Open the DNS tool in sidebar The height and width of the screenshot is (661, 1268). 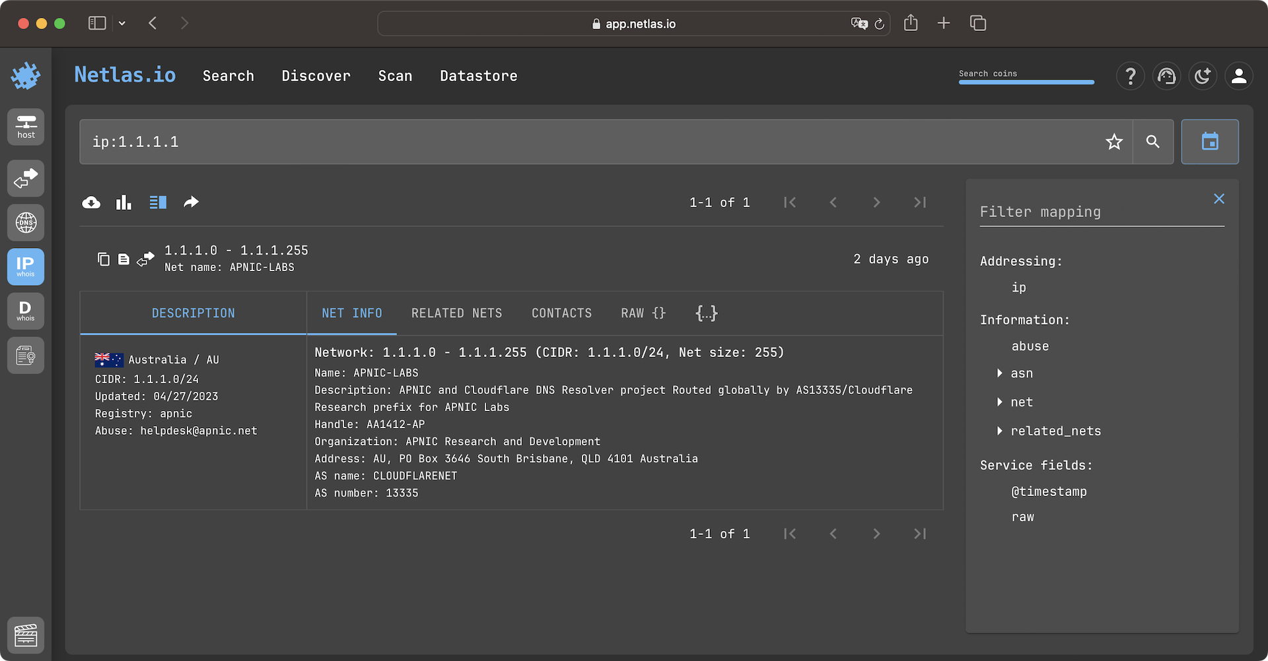tap(25, 222)
